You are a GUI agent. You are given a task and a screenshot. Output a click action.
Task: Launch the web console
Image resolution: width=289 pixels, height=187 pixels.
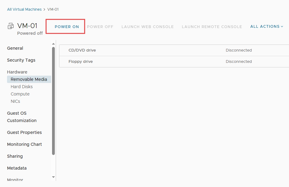tap(148, 27)
